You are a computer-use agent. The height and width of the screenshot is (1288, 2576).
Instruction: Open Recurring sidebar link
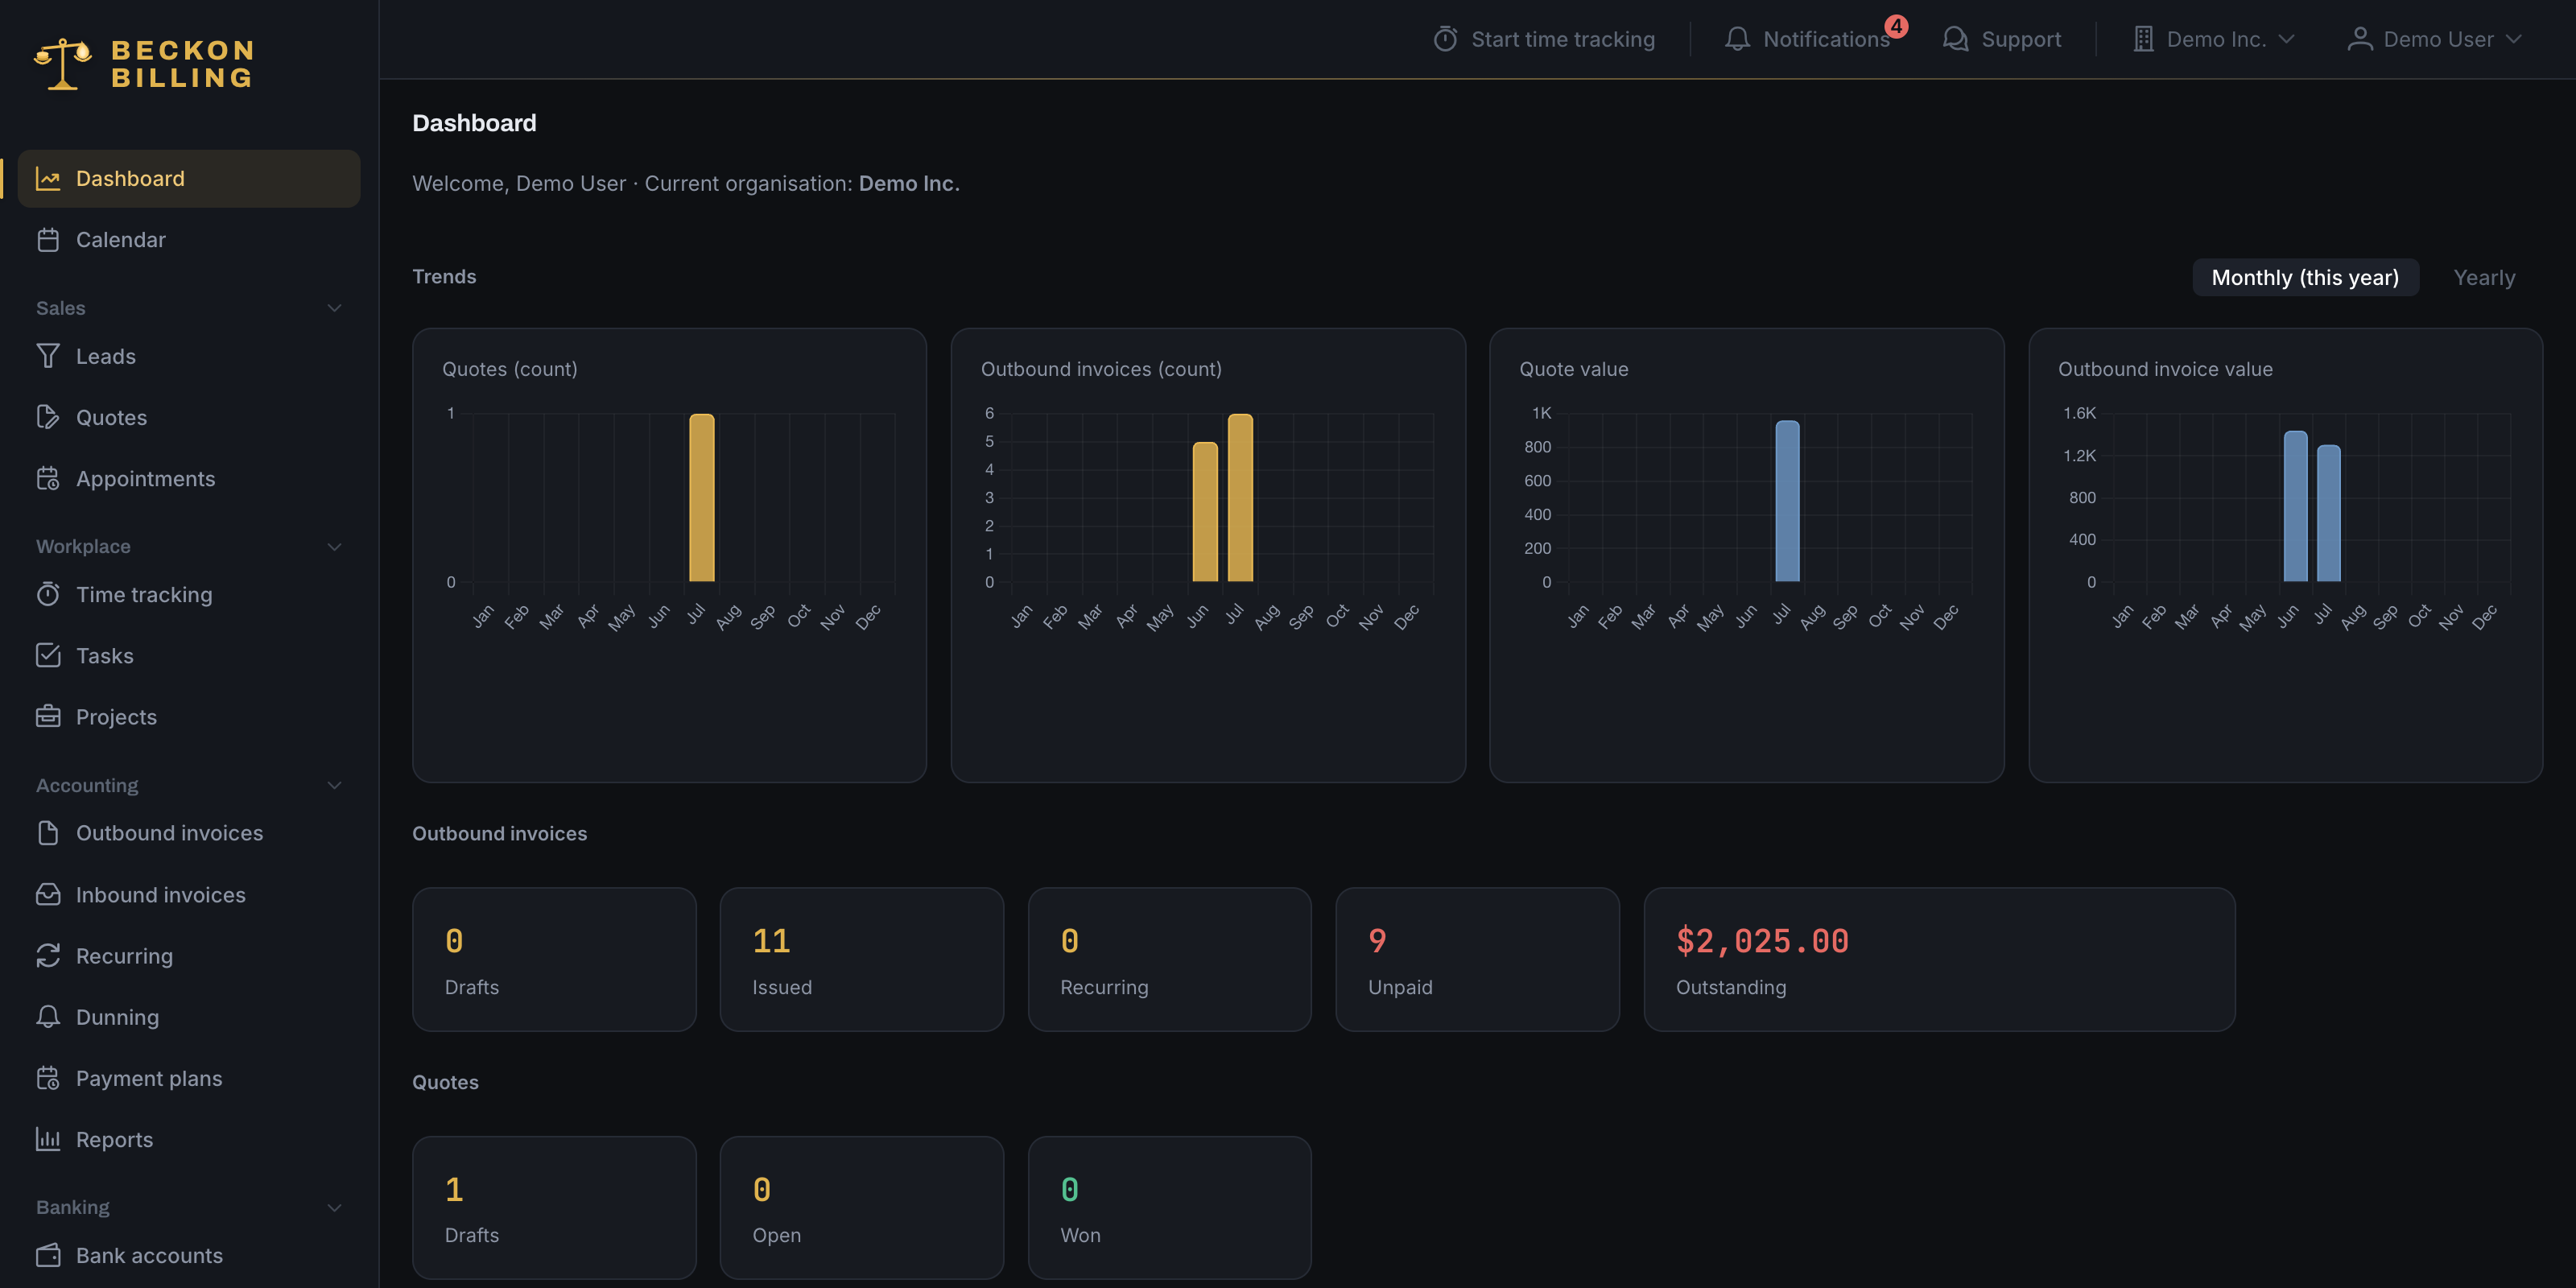189,956
